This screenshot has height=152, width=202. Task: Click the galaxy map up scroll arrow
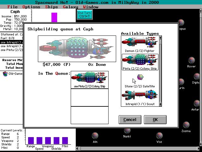coord(201,11)
